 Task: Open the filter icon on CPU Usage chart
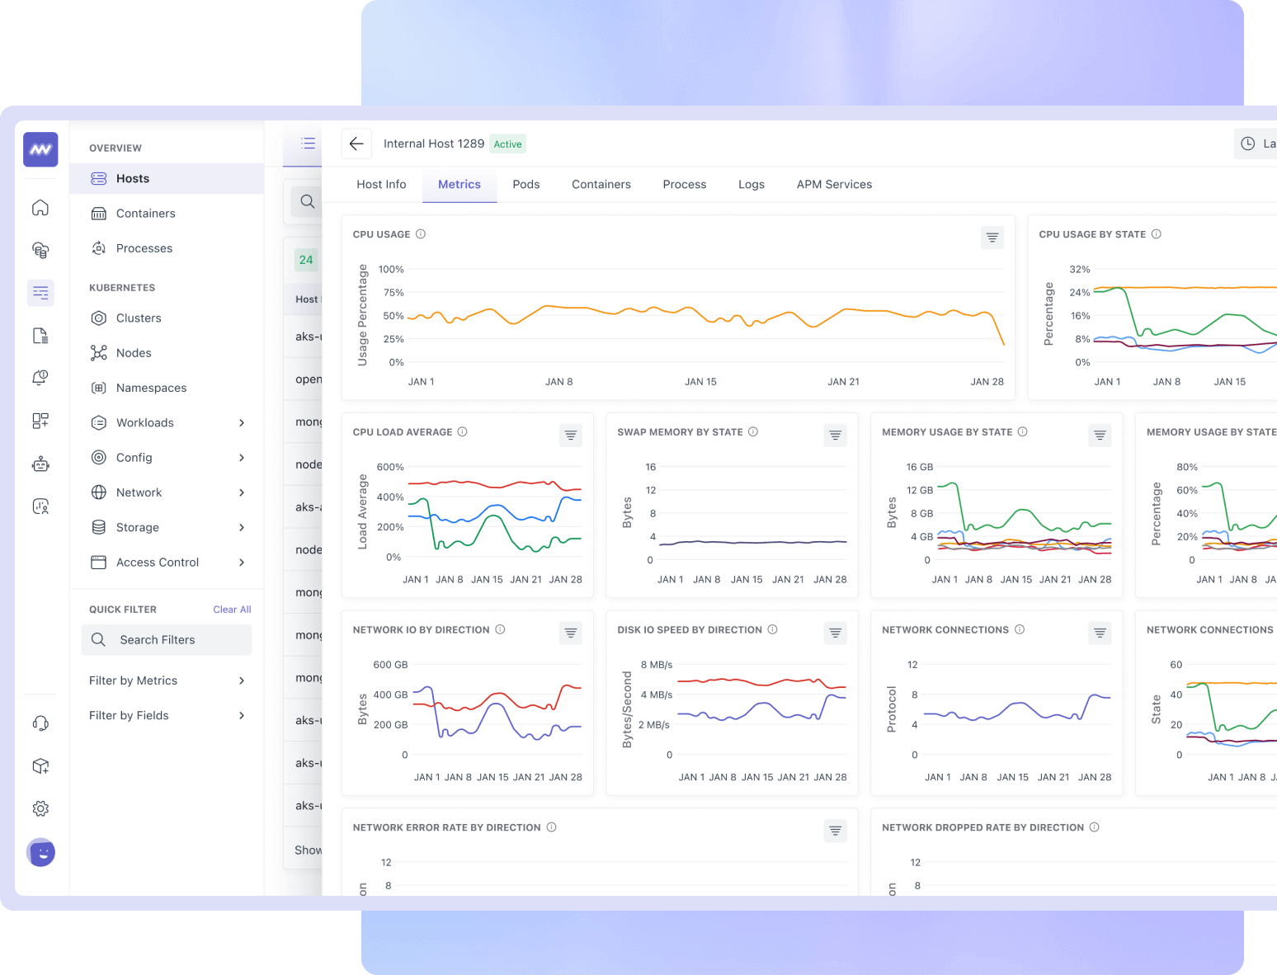pyautogui.click(x=992, y=238)
